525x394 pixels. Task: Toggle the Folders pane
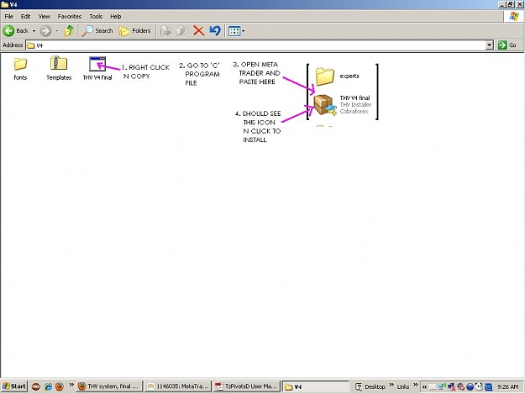[x=135, y=31]
